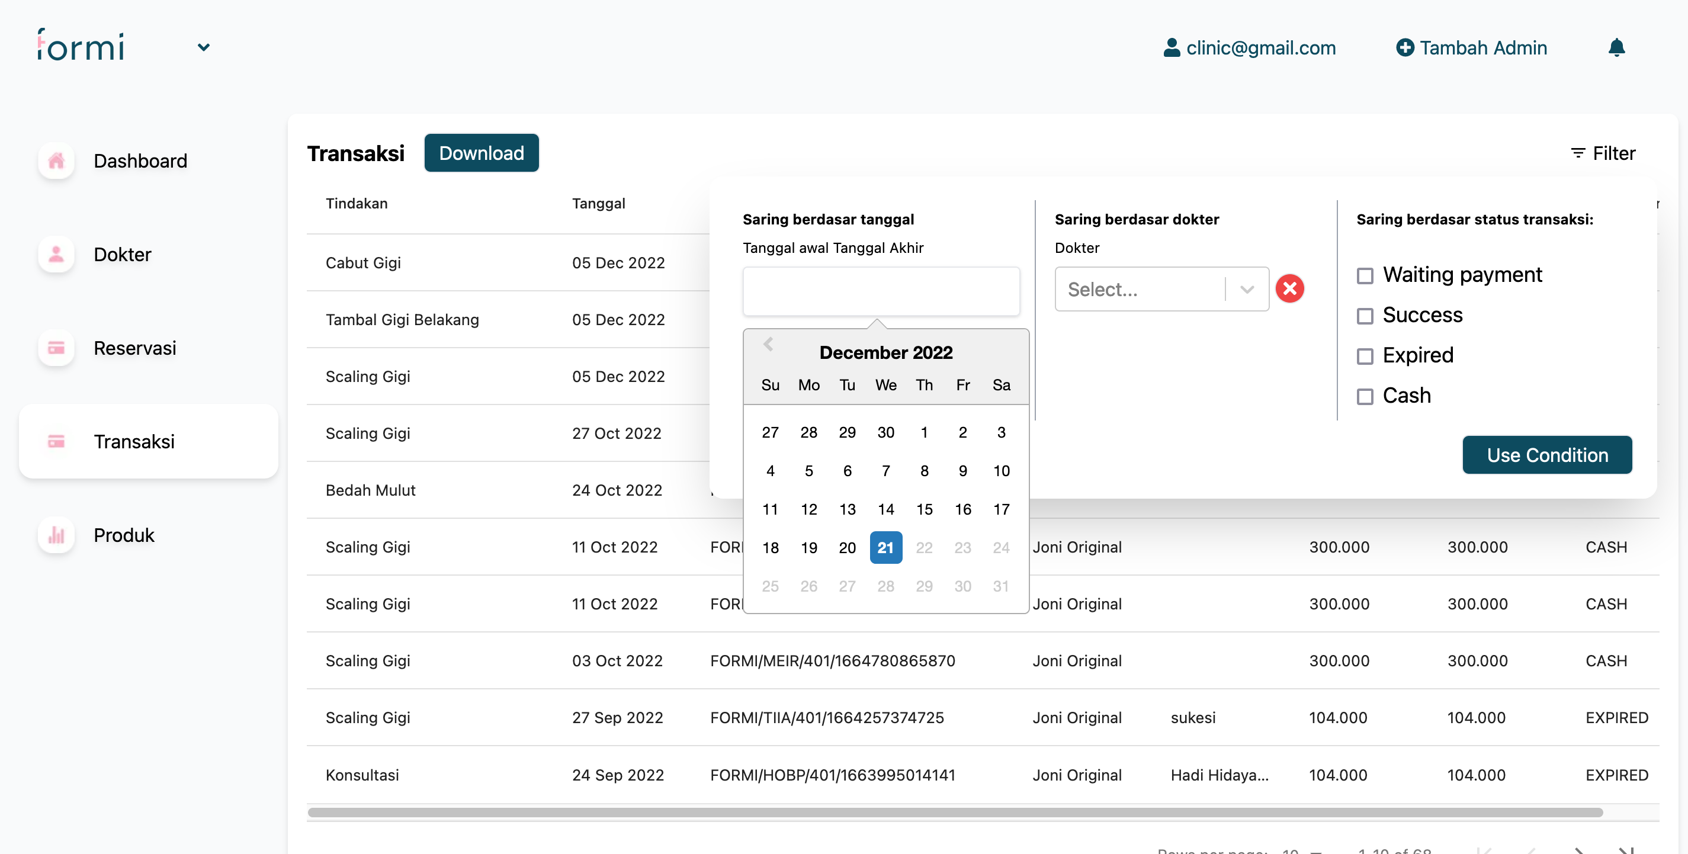This screenshot has width=1688, height=854.
Task: Focus the date range input field
Action: pos(880,291)
